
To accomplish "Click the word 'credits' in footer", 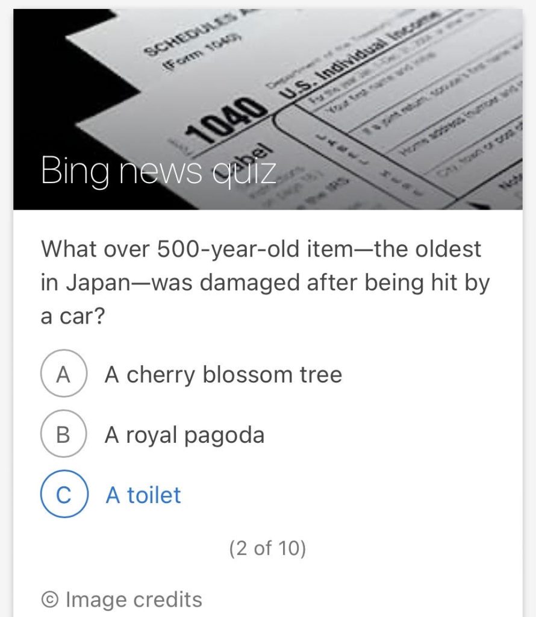I will point(168,600).
